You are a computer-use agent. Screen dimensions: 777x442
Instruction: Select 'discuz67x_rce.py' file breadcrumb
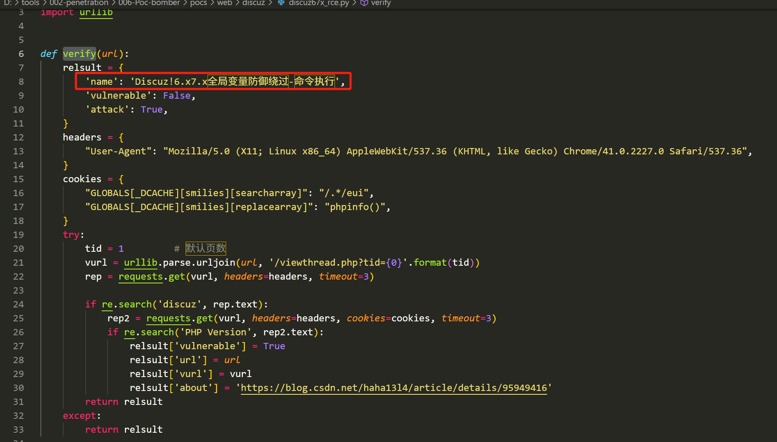click(x=319, y=3)
